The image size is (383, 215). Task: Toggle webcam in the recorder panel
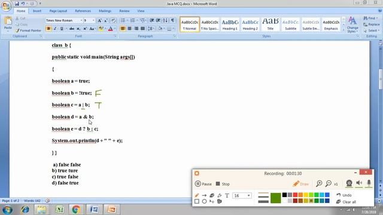click(349, 183)
